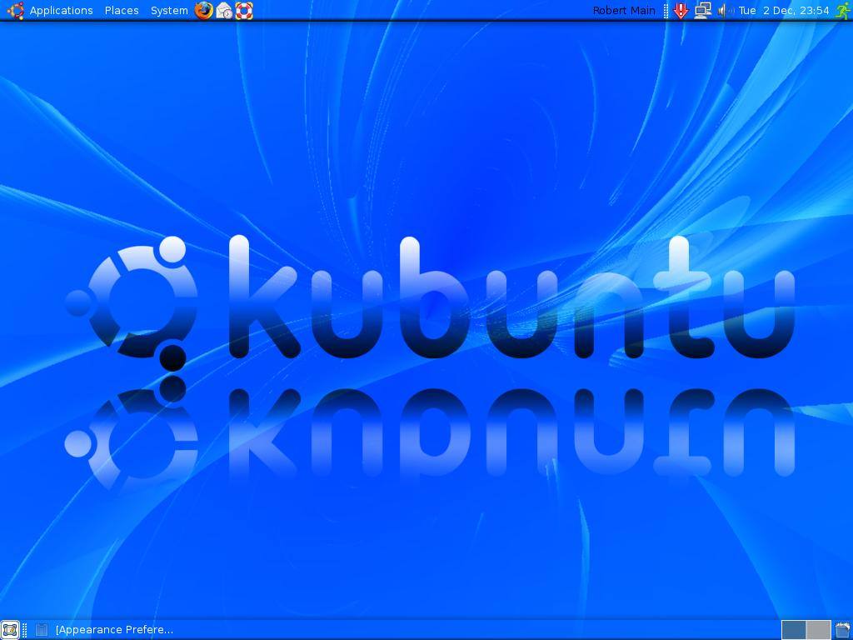Viewport: 853px width, 640px height.
Task: Open the Firefox web browser
Action: (202, 11)
